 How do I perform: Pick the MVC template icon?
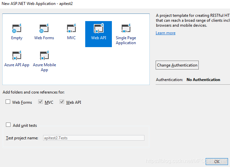pyautogui.click(x=71, y=28)
